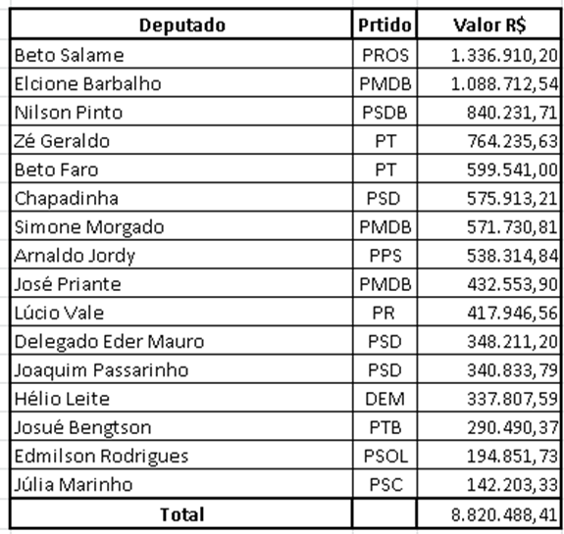Select the Chapadinha name cell

point(181,197)
